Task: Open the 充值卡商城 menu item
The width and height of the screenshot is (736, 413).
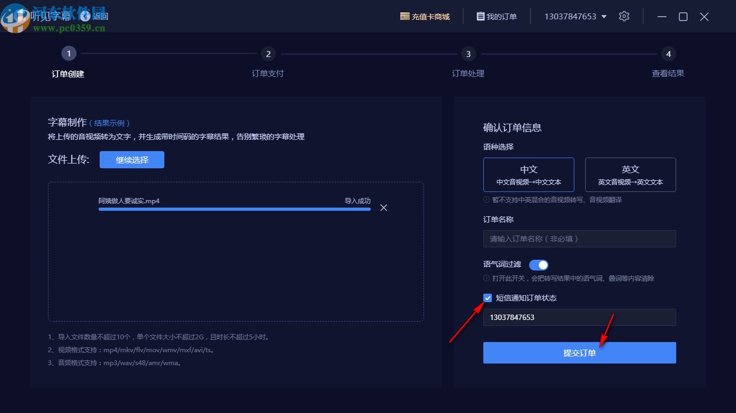Action: pos(425,17)
